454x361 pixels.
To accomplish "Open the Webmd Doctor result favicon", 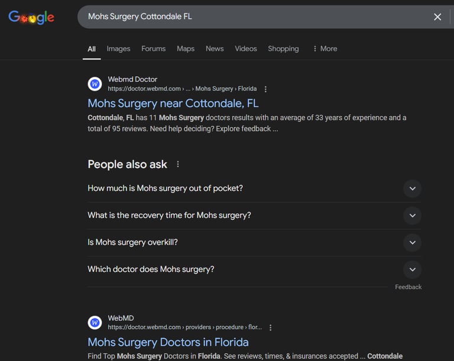I will coord(95,84).
